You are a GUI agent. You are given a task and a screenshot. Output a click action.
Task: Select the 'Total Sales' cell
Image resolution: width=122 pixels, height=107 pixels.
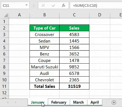[44, 86]
